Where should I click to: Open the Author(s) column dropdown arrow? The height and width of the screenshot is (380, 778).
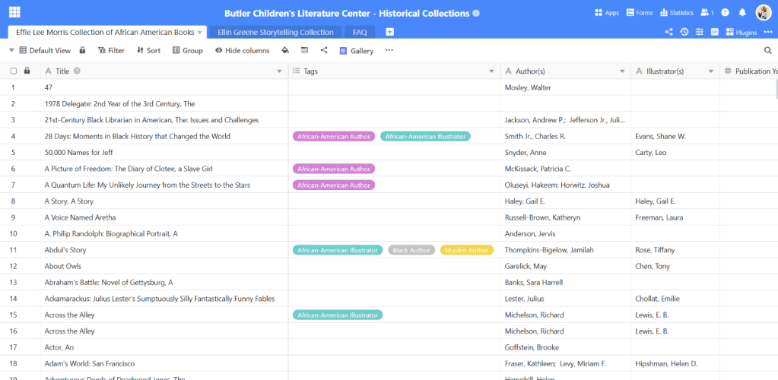(621, 71)
